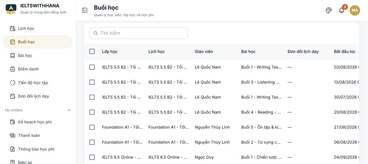This screenshot has height=164, width=368.
Task: Open the notifications bell
Action: click(x=341, y=10)
